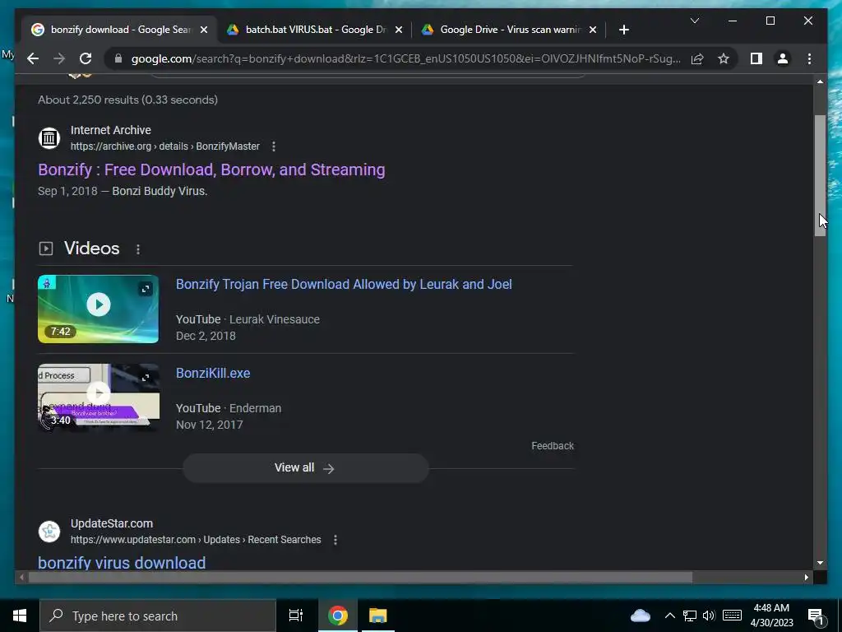Click View all videos button
Viewport: 842px width, 632px height.
point(306,468)
